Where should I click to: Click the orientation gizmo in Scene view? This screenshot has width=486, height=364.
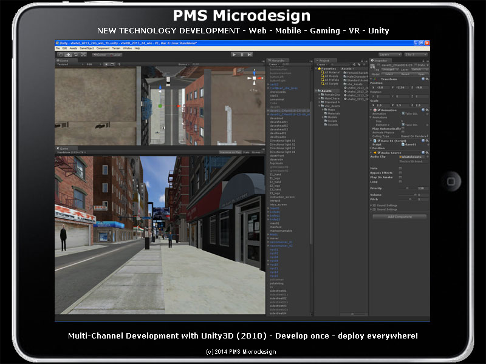click(254, 78)
